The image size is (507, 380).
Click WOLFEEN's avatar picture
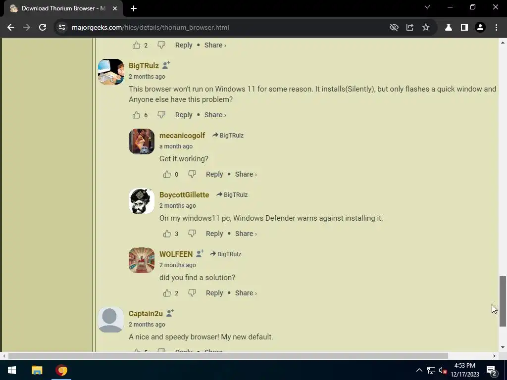(142, 260)
